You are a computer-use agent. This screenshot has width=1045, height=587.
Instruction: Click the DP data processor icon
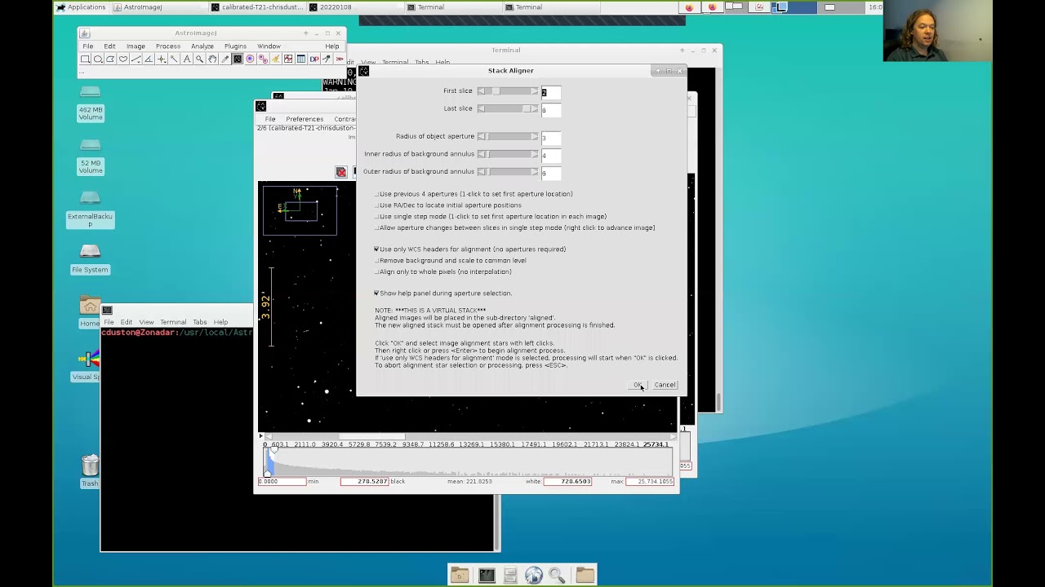[313, 59]
